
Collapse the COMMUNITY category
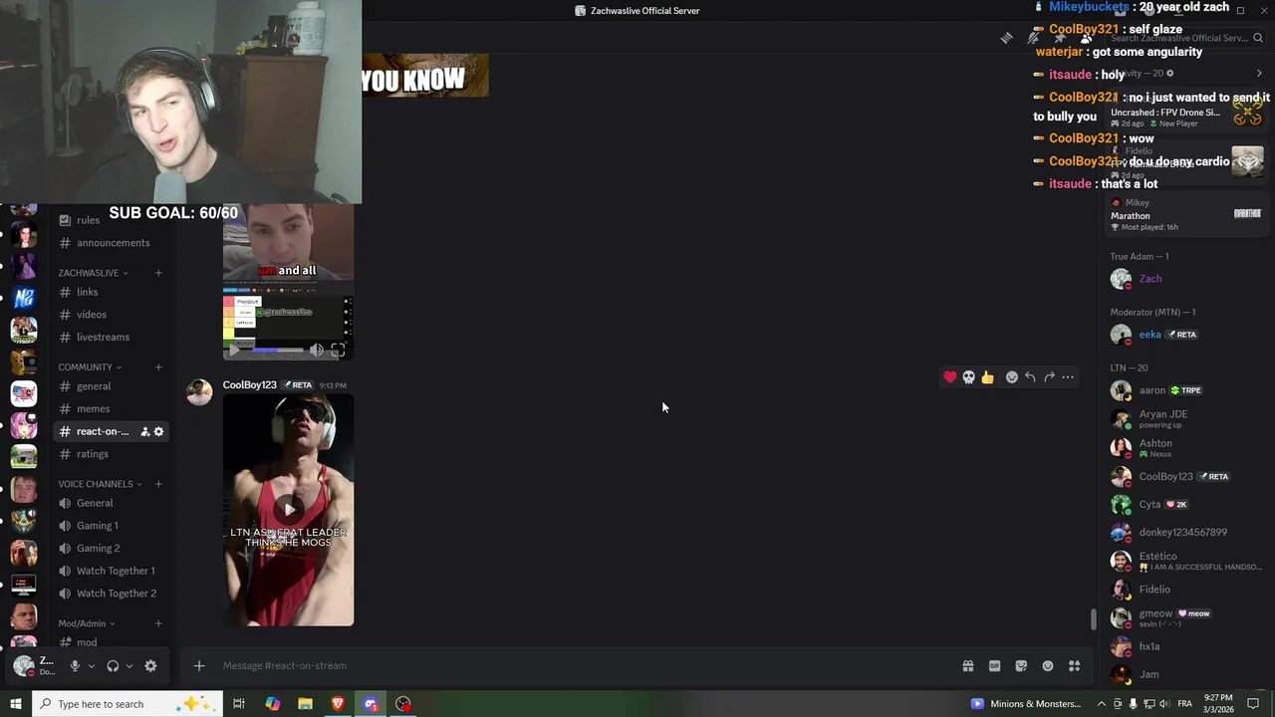coord(90,367)
